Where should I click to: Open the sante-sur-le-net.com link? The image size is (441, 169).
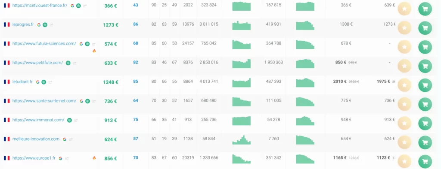(44, 101)
